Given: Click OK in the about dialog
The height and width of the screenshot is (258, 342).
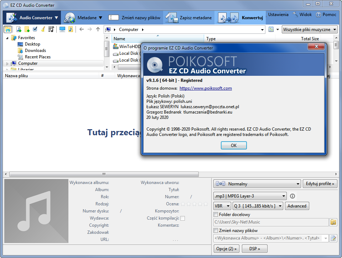Looking at the screenshot, I should pos(234,145).
